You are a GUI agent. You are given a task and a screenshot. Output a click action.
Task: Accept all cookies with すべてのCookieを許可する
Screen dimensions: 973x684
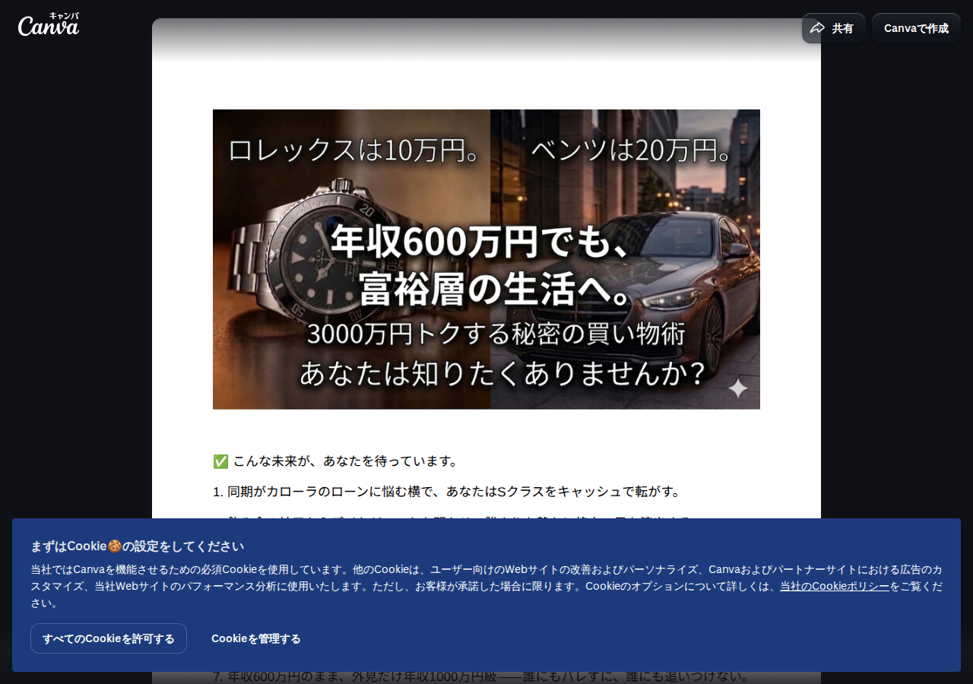point(109,638)
